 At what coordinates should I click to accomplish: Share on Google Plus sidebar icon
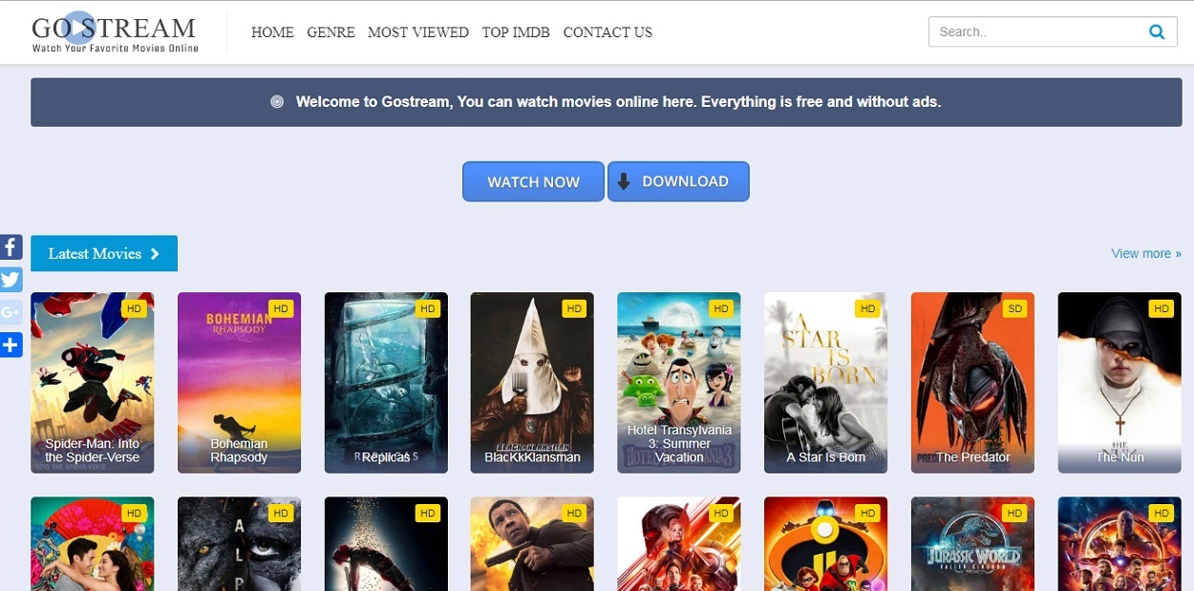coord(11,312)
